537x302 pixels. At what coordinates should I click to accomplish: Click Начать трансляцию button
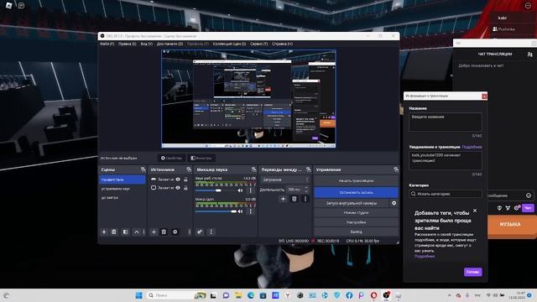356,181
